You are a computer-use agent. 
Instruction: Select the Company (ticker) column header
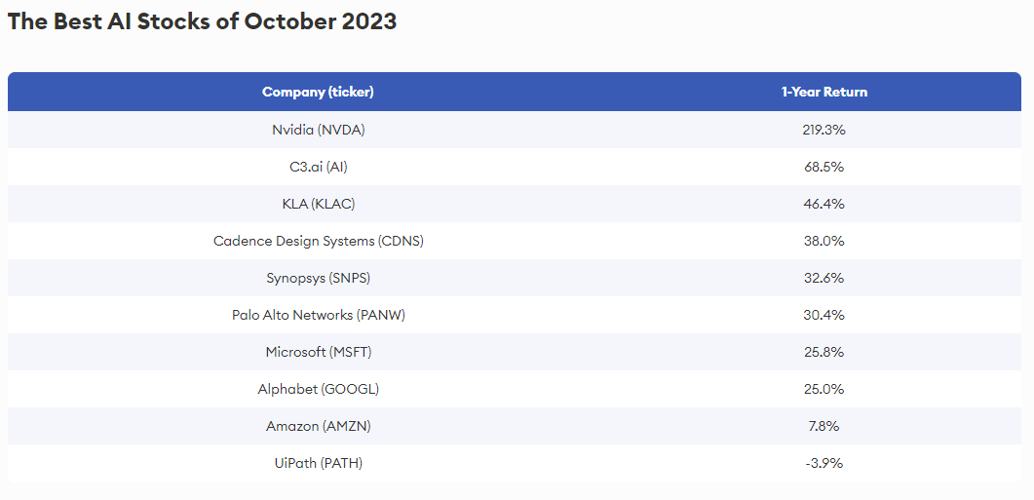tap(318, 92)
